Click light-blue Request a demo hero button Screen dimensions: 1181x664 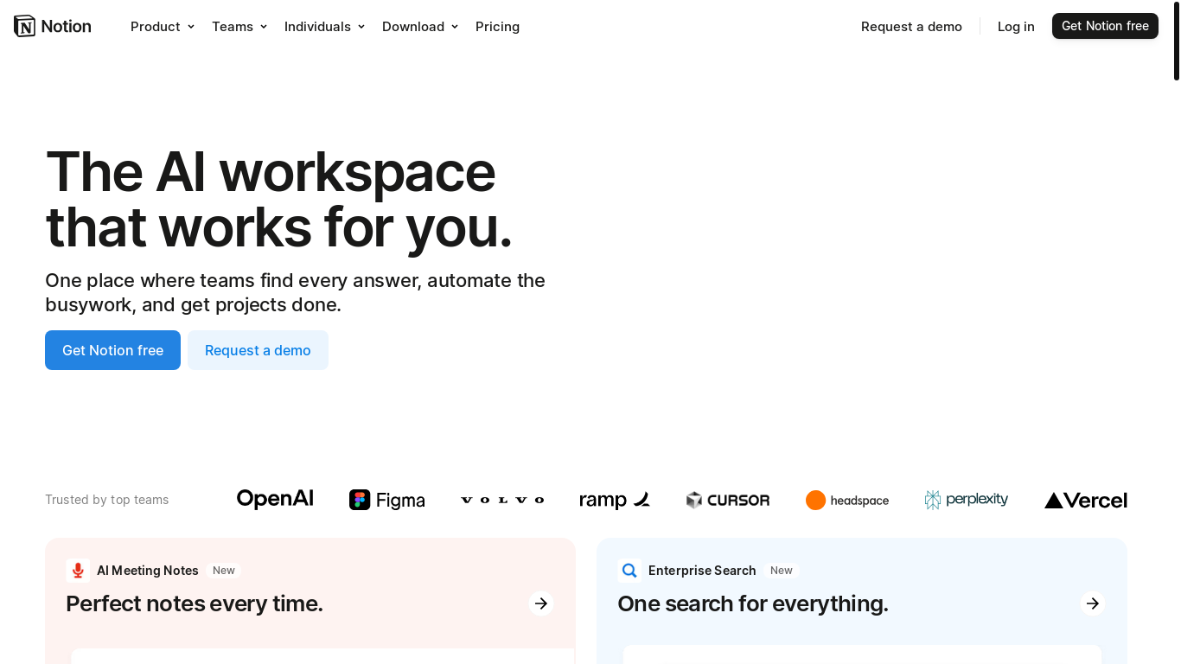coord(258,350)
